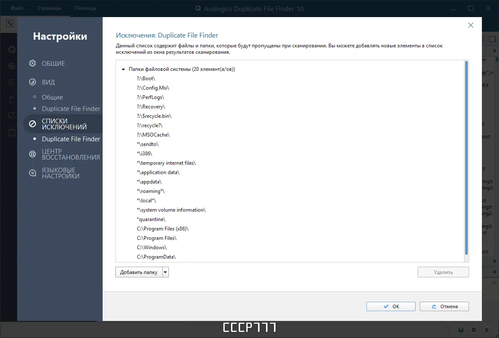The width and height of the screenshot is (499, 338).
Task: Click the highlighted collapse-panel icon atop the sidebar
Action: (x=9, y=23)
